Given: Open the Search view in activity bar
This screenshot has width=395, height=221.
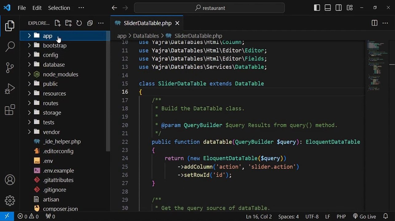Looking at the screenshot, I should pos(10,46).
